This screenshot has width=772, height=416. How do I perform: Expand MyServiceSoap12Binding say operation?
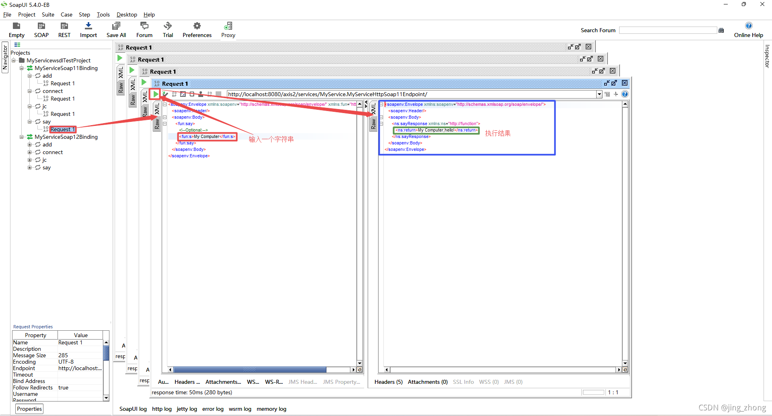coord(29,167)
